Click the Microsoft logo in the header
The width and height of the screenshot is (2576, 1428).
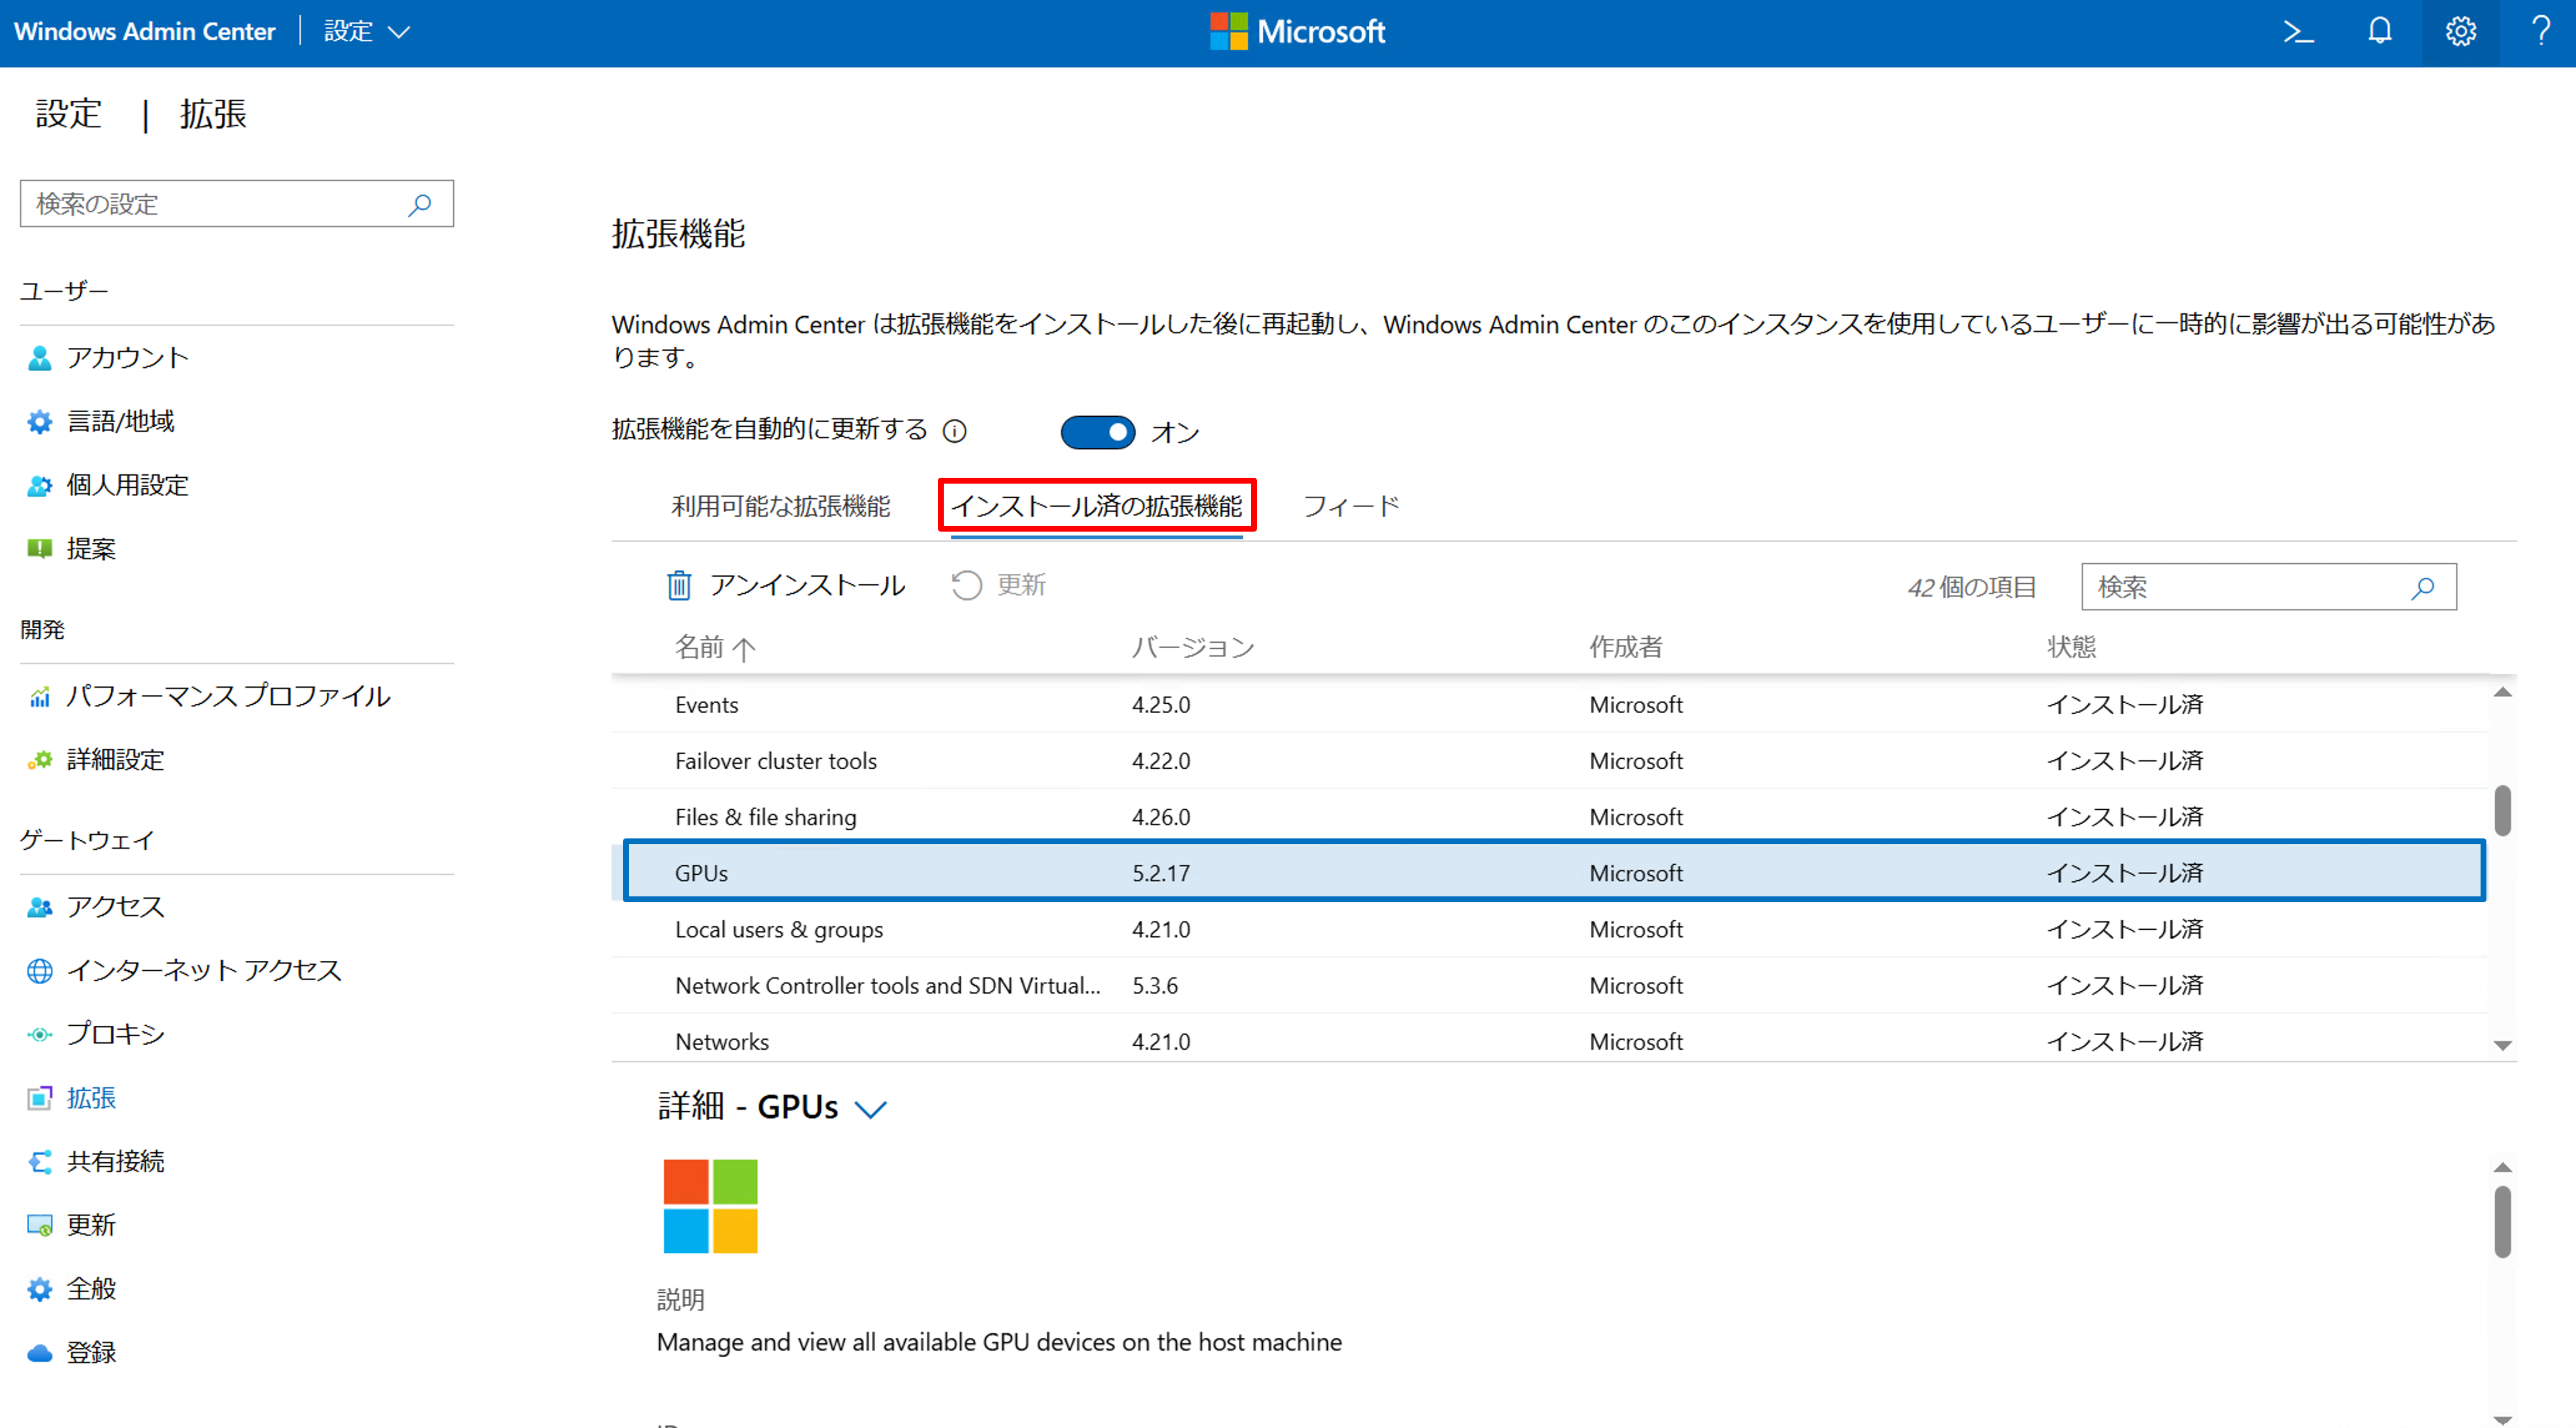1297,32
